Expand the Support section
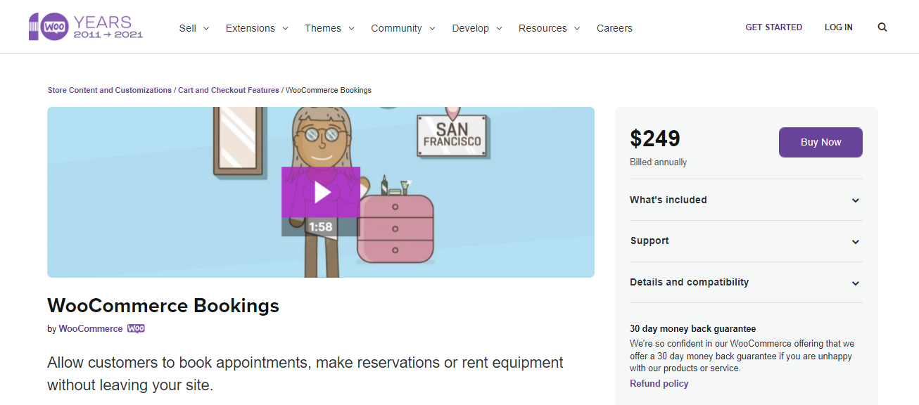919x405 pixels. point(746,241)
